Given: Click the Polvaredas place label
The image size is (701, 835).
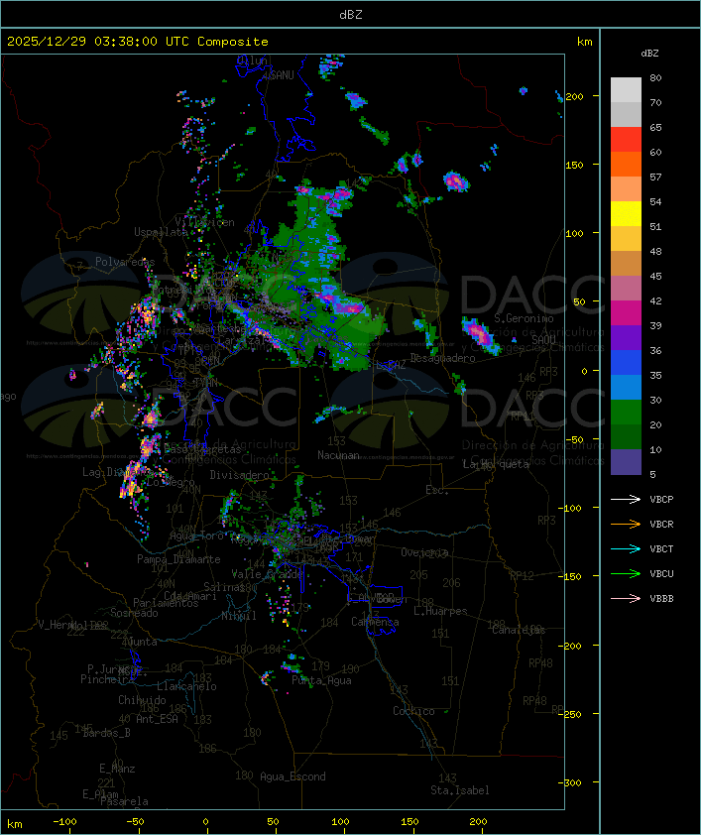Looking at the screenshot, I should (125, 262).
